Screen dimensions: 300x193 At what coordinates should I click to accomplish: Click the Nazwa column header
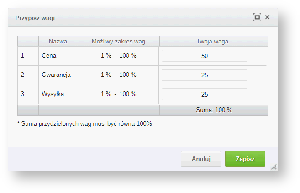click(x=58, y=42)
